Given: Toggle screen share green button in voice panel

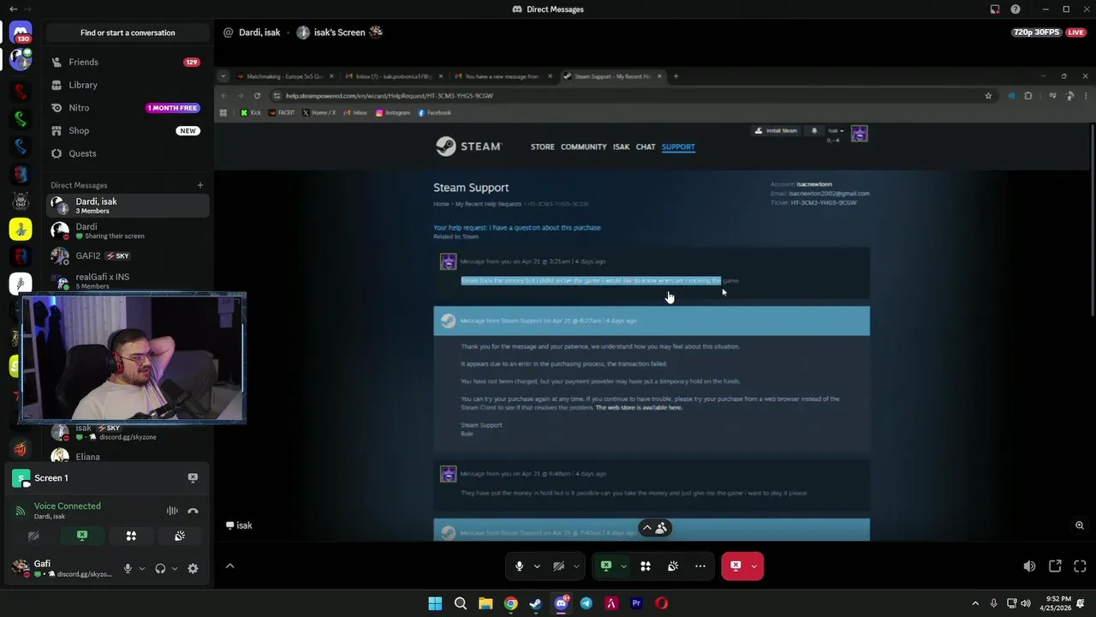Looking at the screenshot, I should click(x=82, y=536).
